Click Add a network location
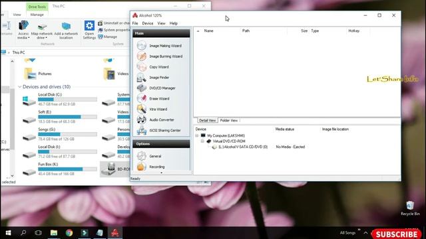 click(66, 30)
